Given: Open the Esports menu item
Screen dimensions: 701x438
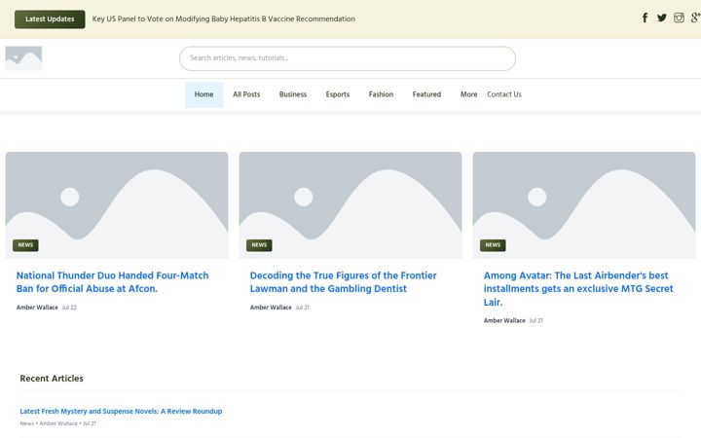Looking at the screenshot, I should [x=338, y=94].
